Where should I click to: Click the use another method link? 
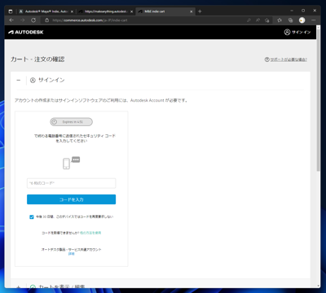click(90, 233)
